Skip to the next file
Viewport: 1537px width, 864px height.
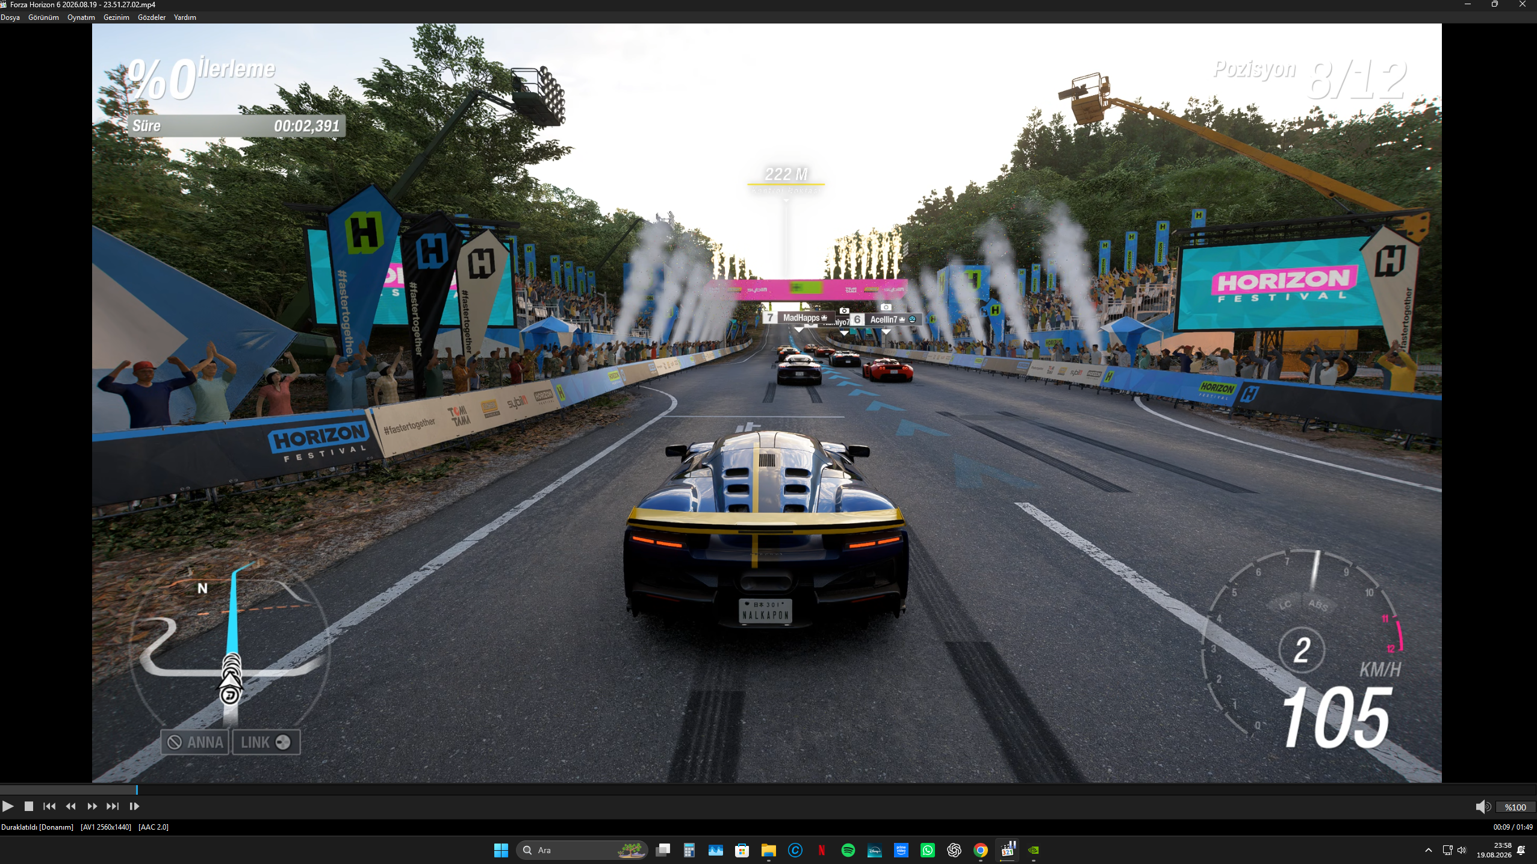pyautogui.click(x=113, y=806)
